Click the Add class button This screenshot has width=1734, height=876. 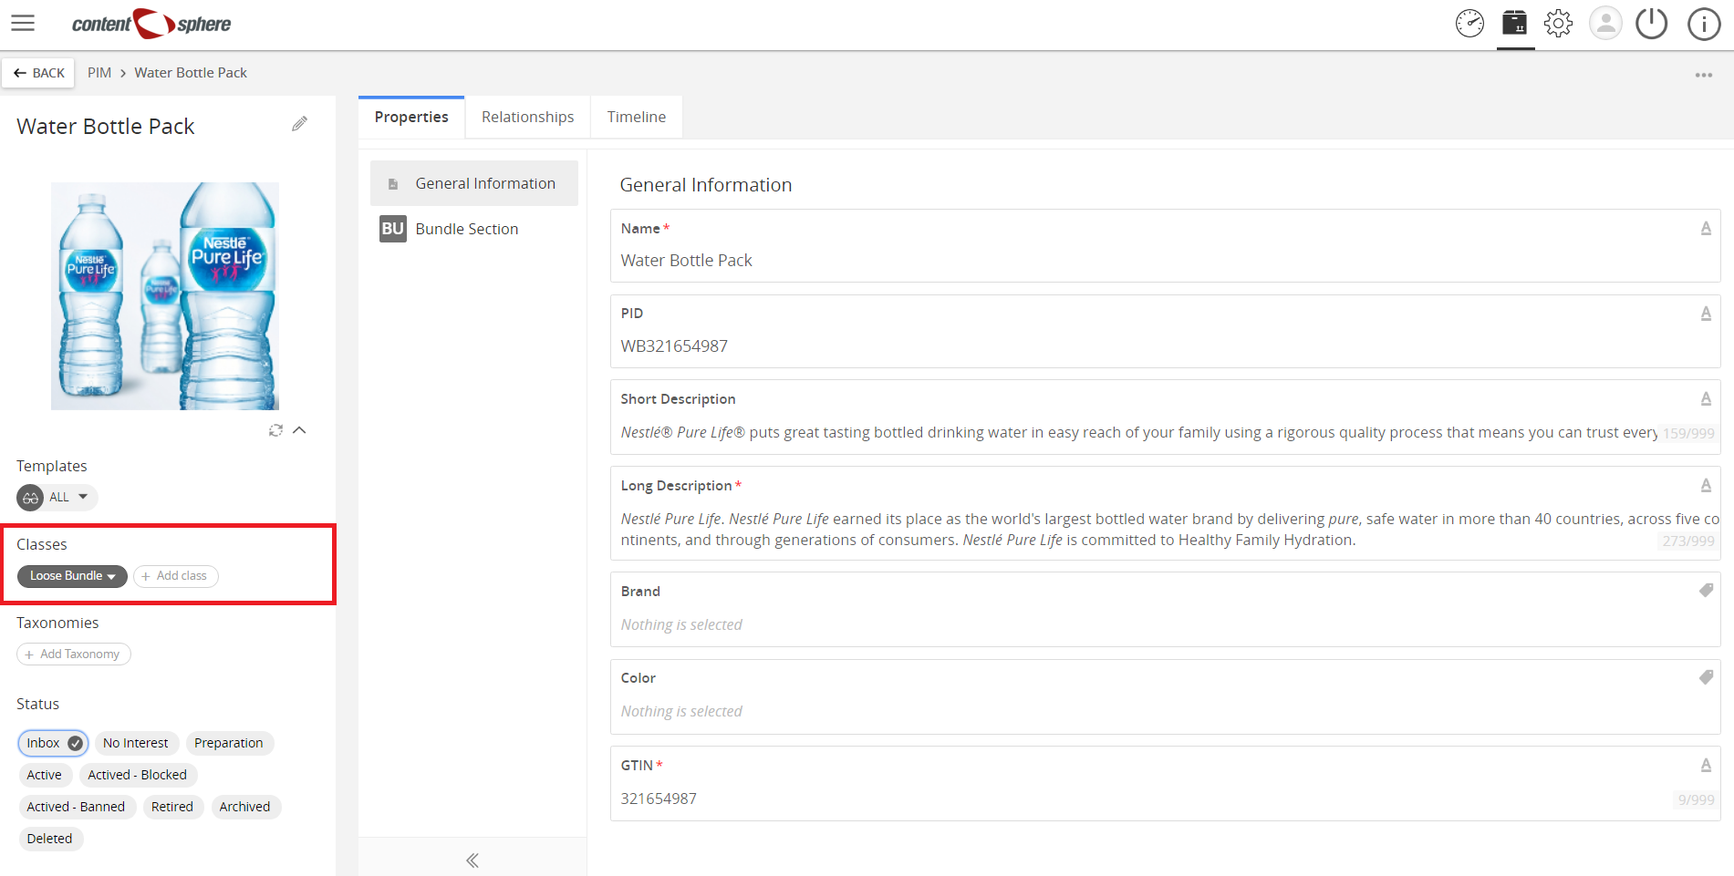coord(176,576)
